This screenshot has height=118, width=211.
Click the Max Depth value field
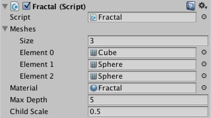pyautogui.click(x=148, y=100)
